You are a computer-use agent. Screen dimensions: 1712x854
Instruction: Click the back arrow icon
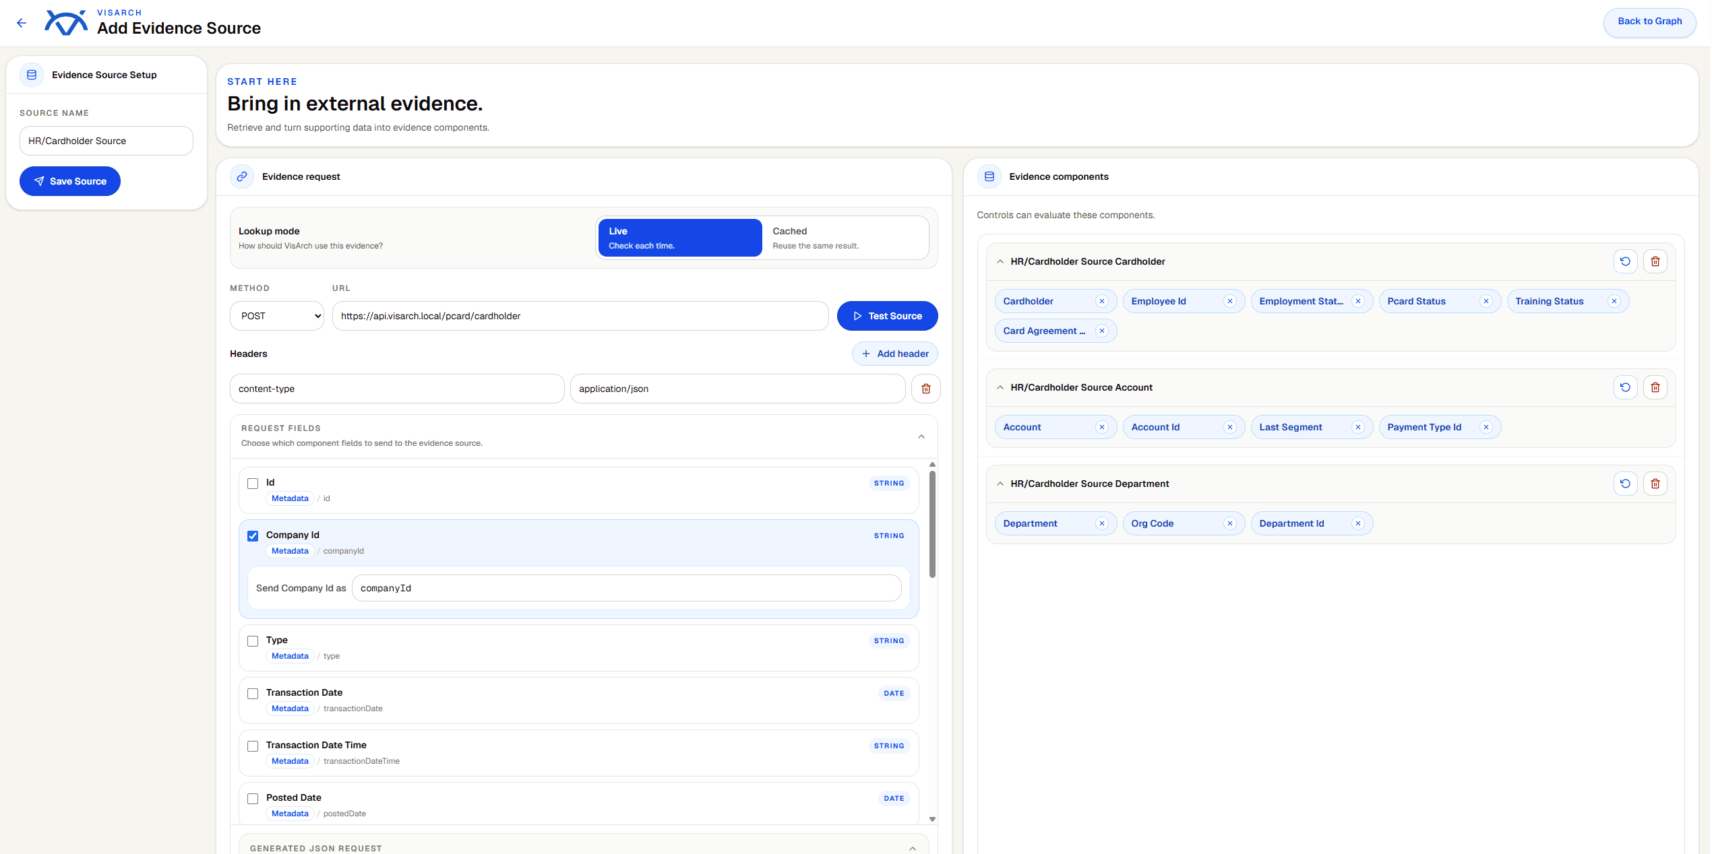[22, 23]
